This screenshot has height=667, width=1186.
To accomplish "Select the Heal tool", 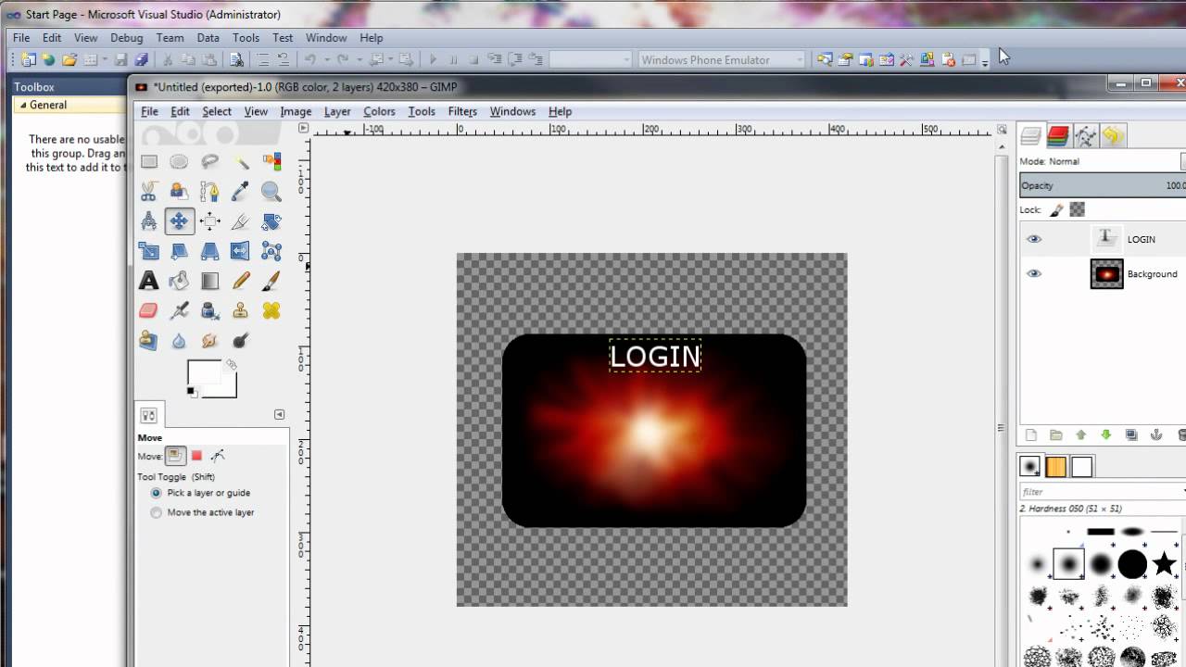I will coord(271,310).
